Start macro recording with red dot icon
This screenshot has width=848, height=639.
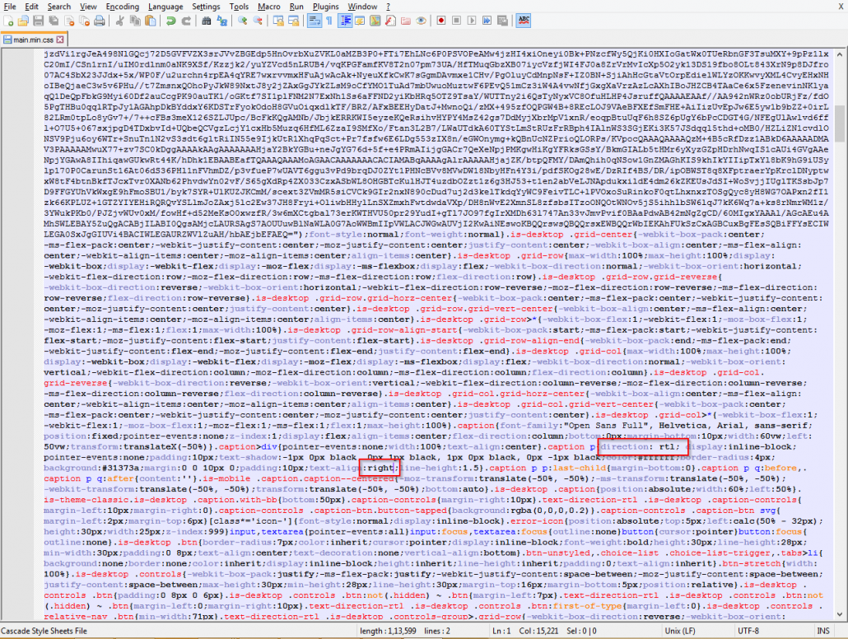[x=440, y=20]
